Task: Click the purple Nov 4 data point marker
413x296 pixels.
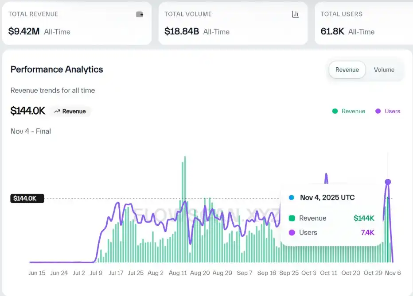Action: point(388,182)
